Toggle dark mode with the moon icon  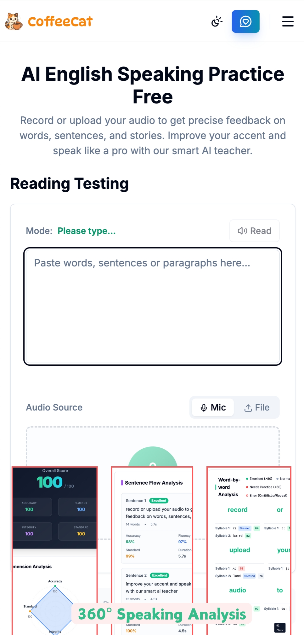pyautogui.click(x=217, y=21)
